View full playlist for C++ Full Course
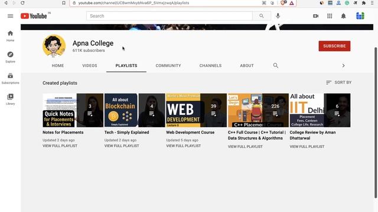 coord(245,147)
